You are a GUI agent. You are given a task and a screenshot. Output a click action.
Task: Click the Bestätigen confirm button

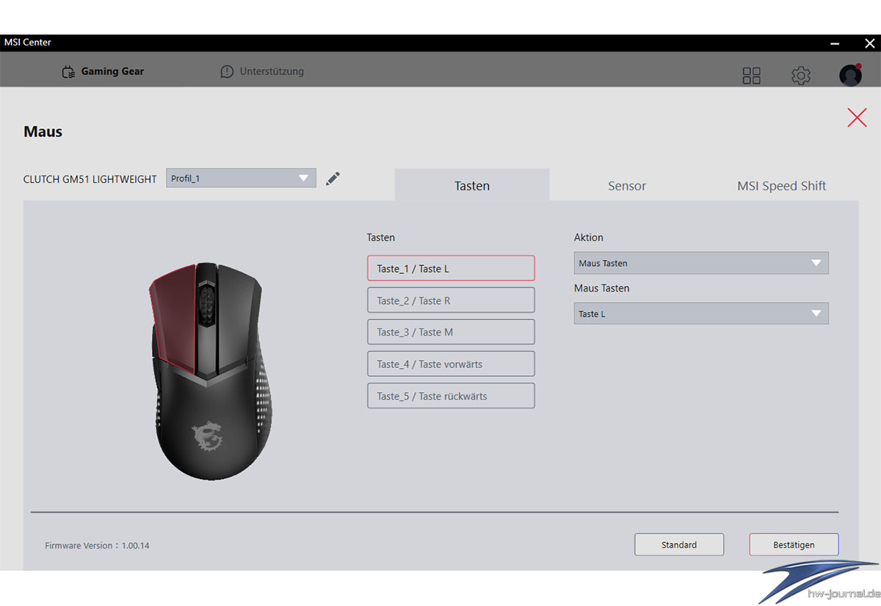point(794,544)
